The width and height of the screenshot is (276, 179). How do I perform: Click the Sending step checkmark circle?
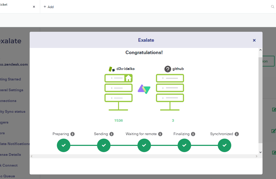[104, 145]
